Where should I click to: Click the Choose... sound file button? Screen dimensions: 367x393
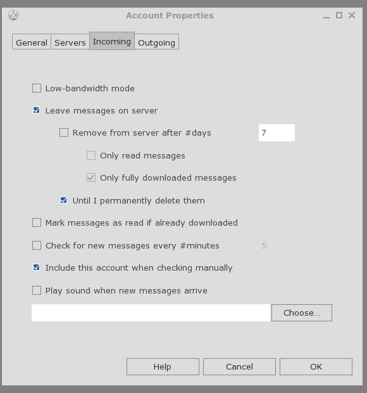pos(302,312)
